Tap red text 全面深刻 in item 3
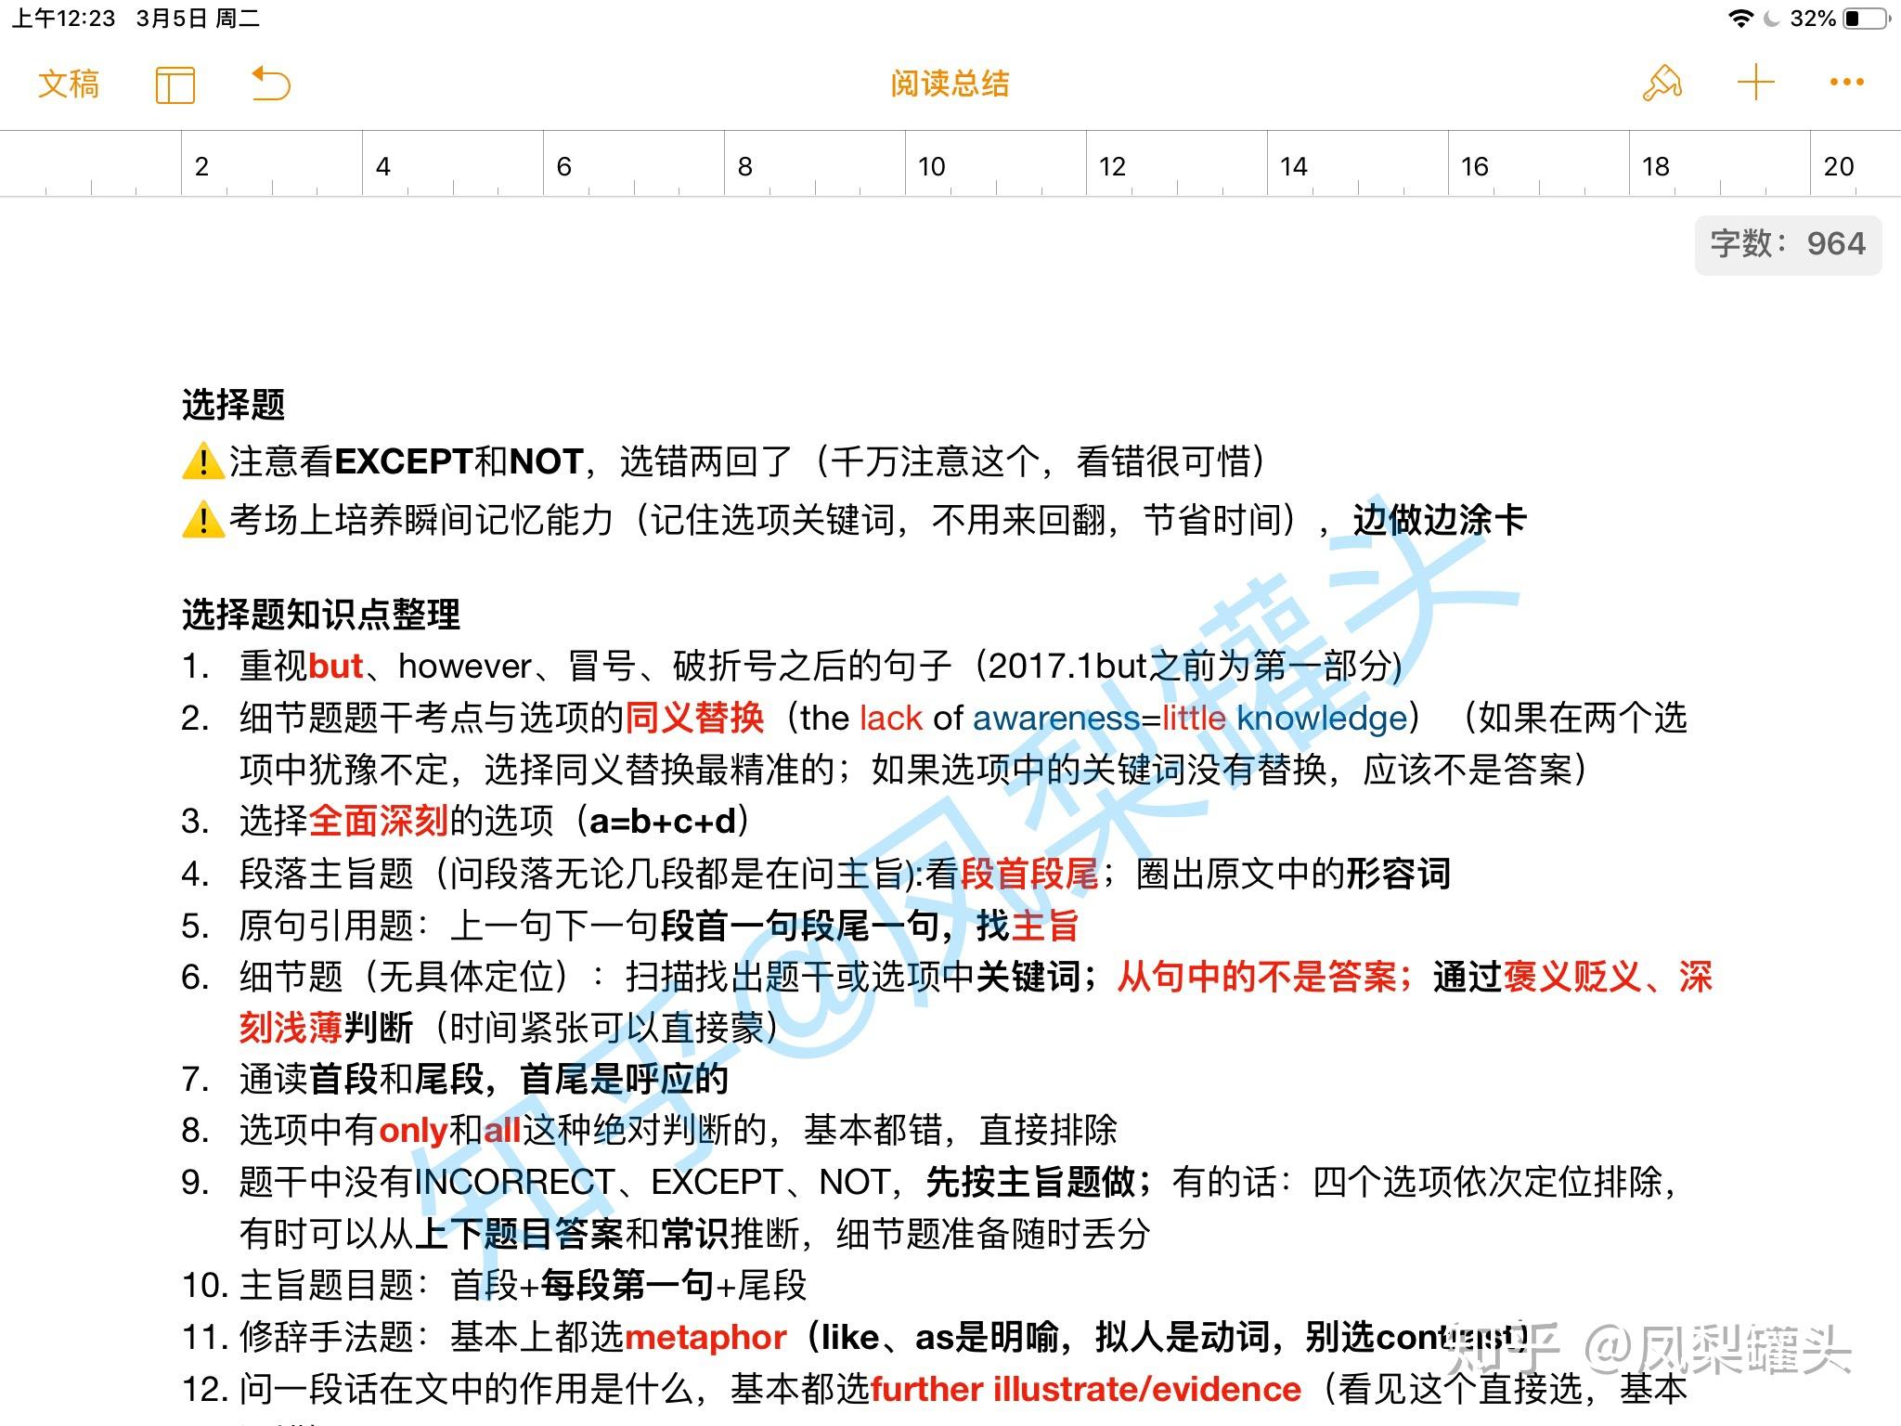 379,821
